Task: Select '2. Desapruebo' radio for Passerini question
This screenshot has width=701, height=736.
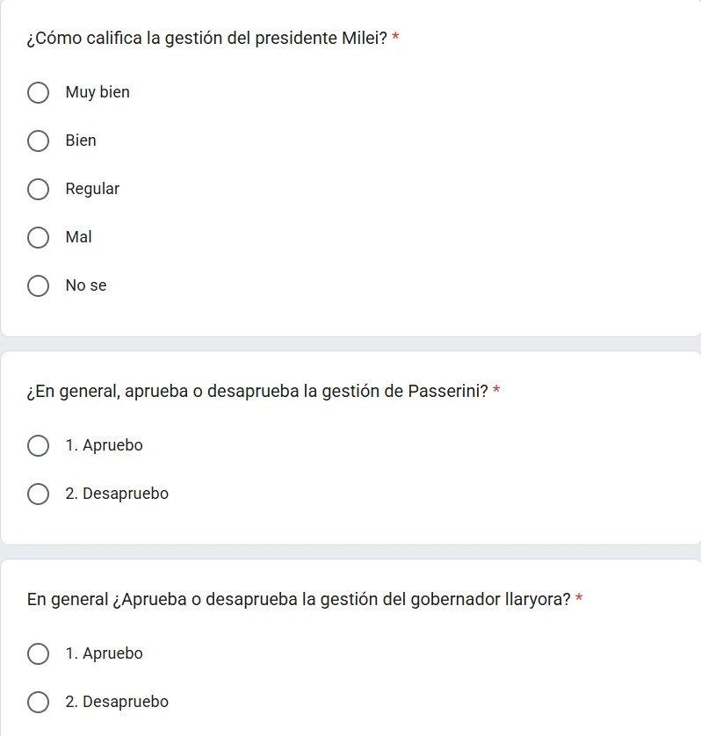Action: tap(38, 494)
